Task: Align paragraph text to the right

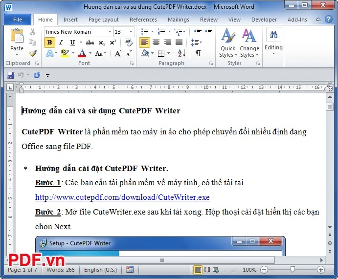Action: pos(167,42)
